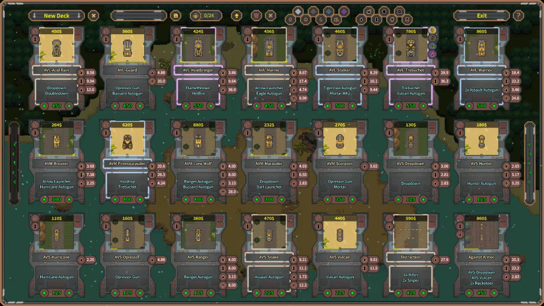Click AVS-Hurricane card name

click(x=57, y=257)
